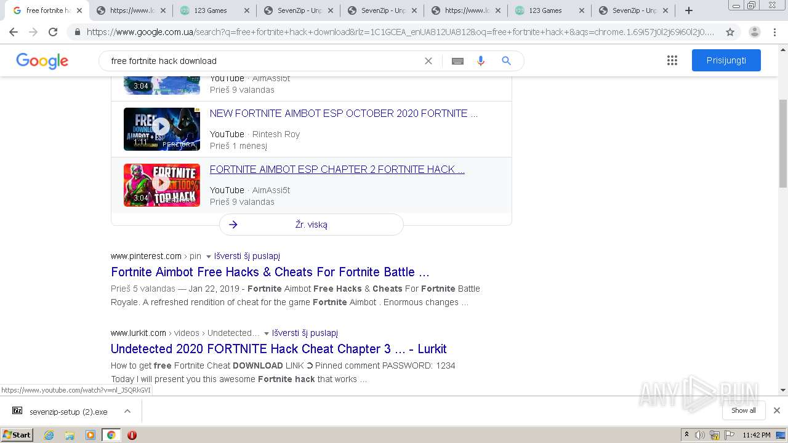Open the Lurkit Undetected 2020 FORTNITE Hack result
Screen dimensions: 788x443
(x=279, y=349)
